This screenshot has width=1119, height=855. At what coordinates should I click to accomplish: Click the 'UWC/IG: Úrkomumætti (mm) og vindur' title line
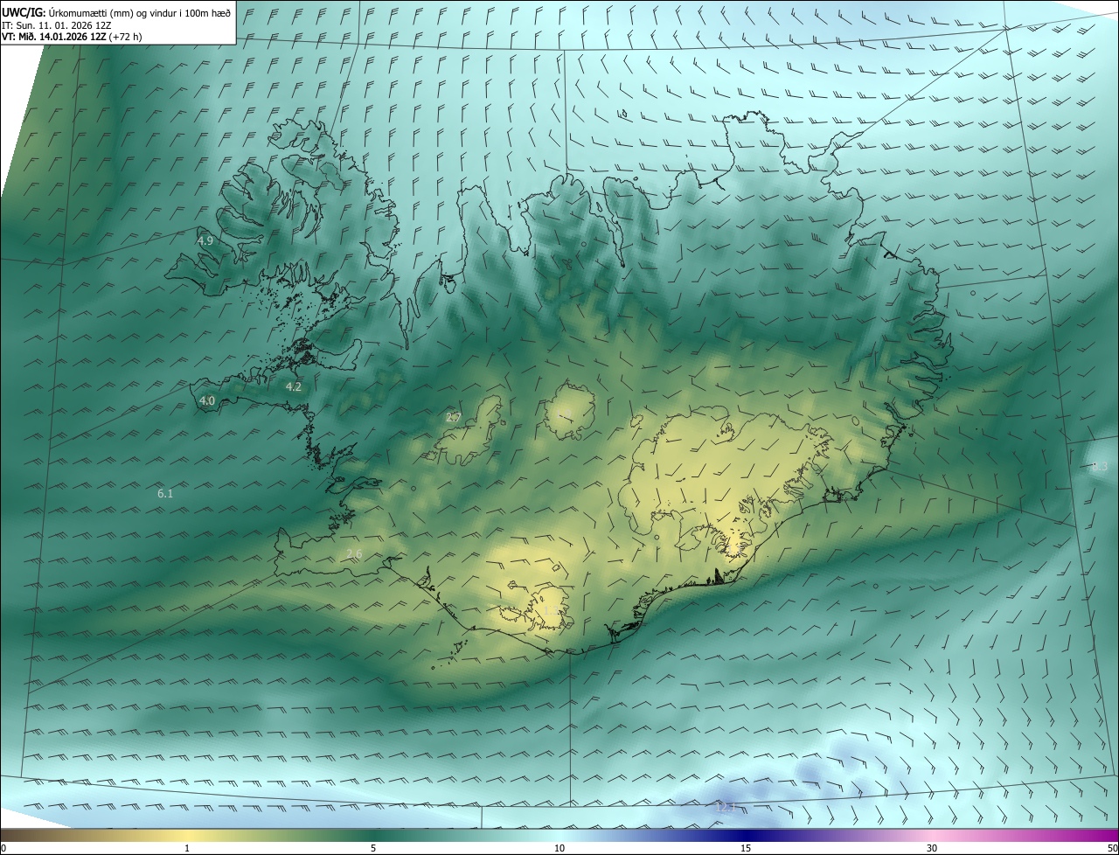116,11
